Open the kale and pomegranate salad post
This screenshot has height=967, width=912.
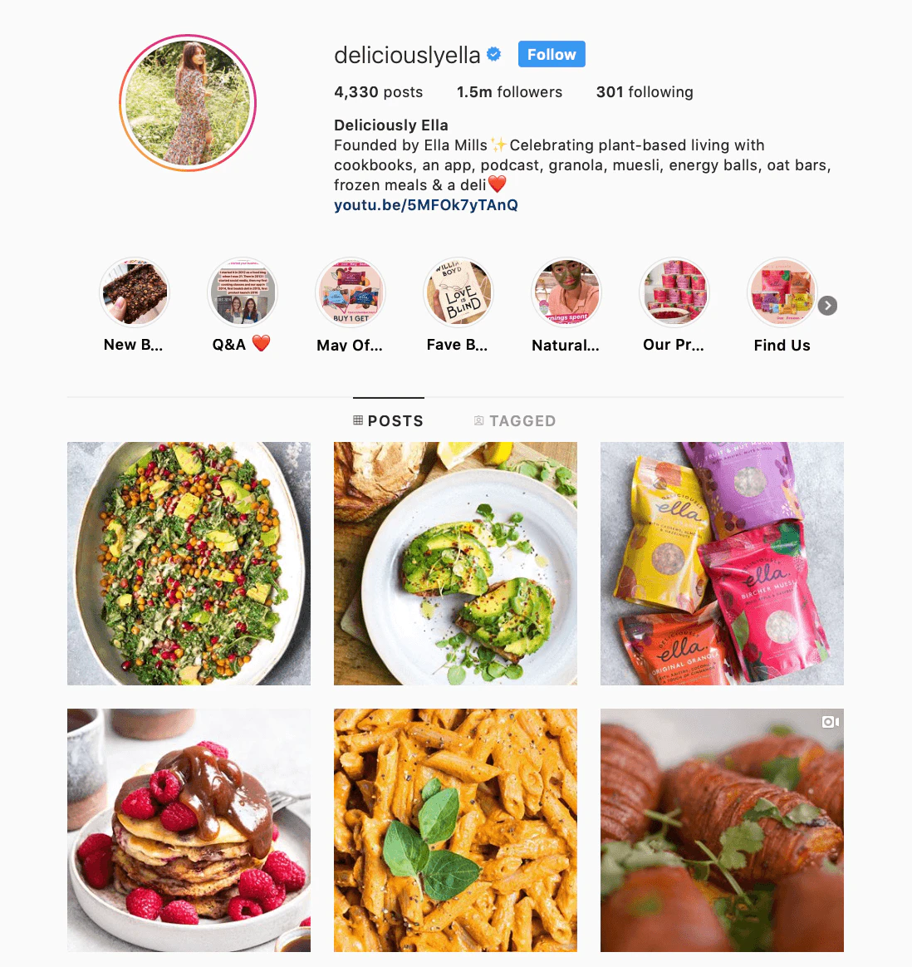[189, 563]
